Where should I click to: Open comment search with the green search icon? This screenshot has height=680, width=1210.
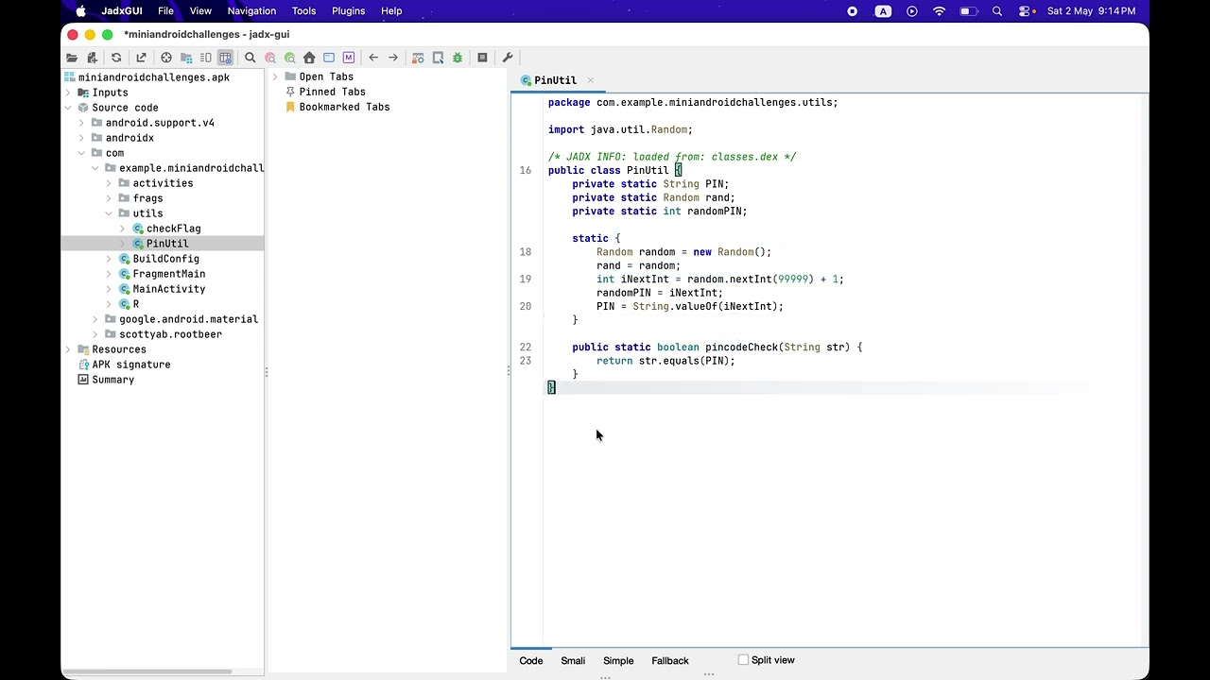click(289, 58)
